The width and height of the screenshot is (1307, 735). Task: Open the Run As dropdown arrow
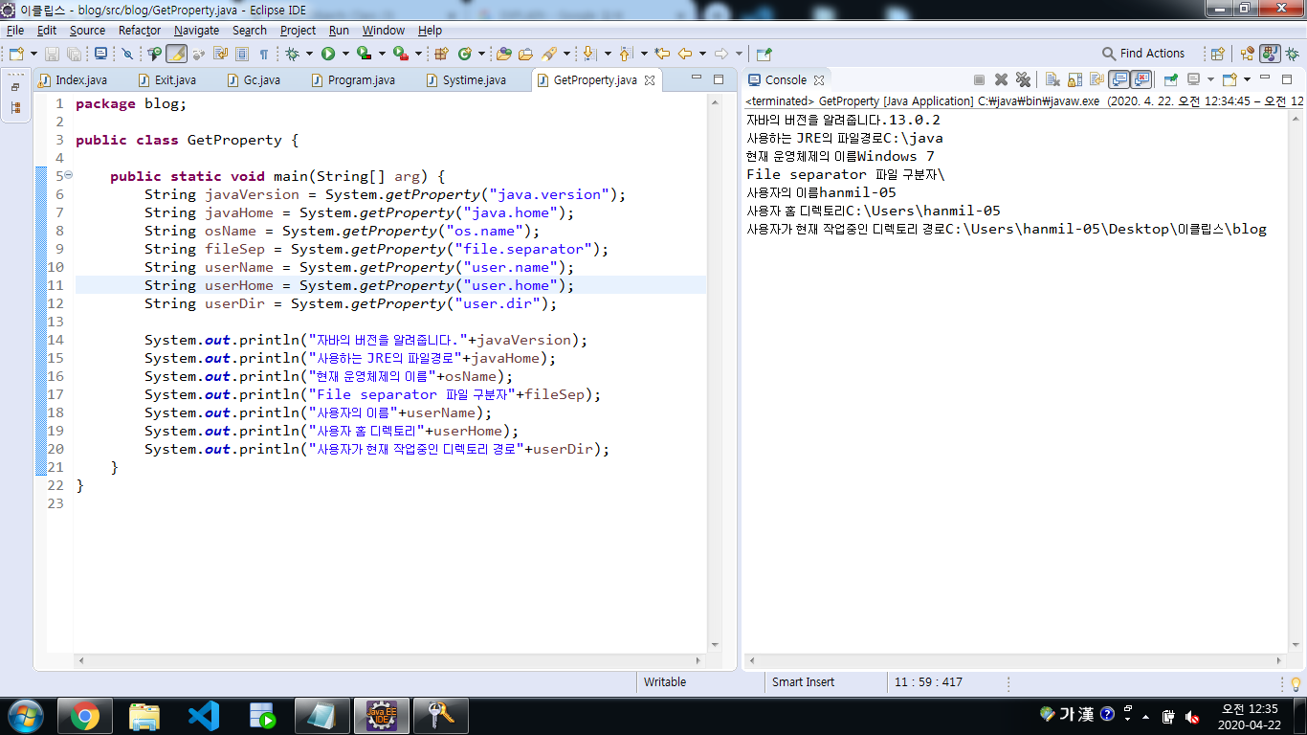coord(345,54)
